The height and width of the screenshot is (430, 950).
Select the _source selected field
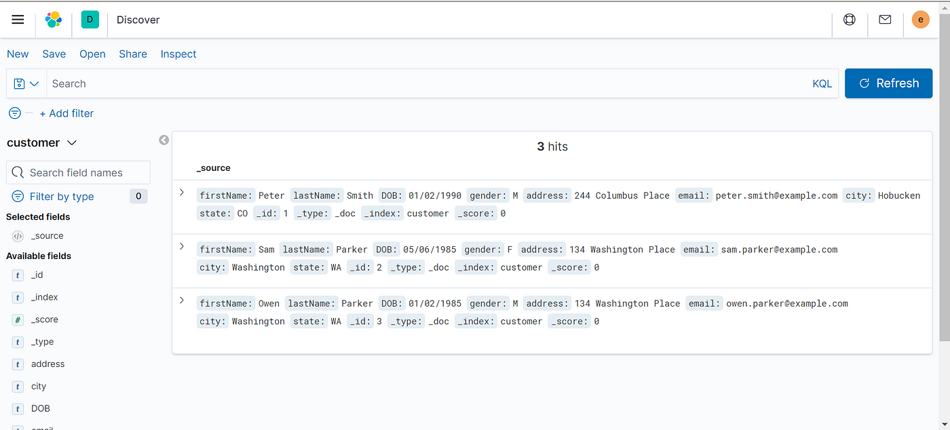tap(47, 236)
